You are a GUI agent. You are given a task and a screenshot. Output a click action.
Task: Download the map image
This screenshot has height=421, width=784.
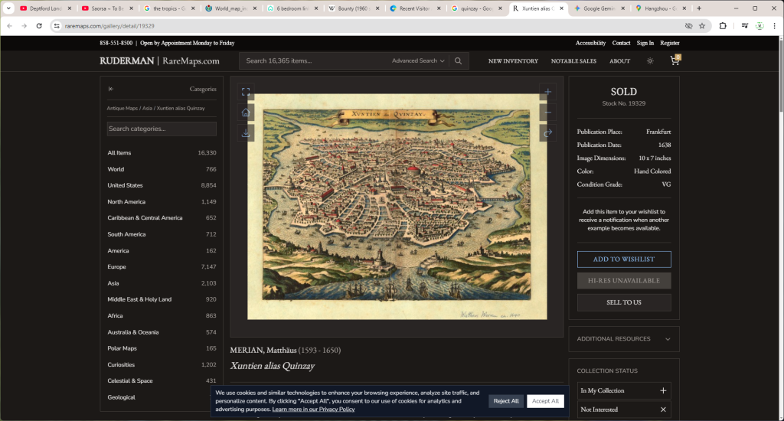pyautogui.click(x=246, y=133)
